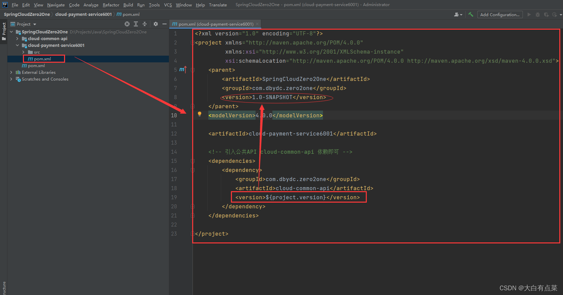
Task: Click the Debug bug icon
Action: click(x=538, y=14)
